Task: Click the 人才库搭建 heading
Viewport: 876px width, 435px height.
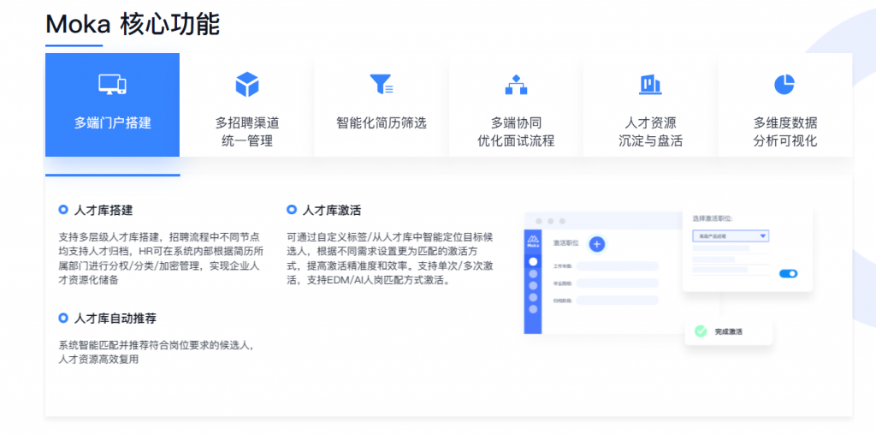Action: tap(103, 210)
